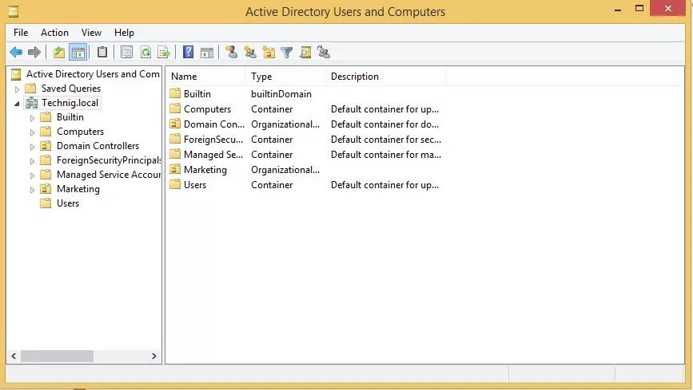The image size is (693, 390).
Task: Click the 'builtinDomain' type cell
Action: tap(281, 94)
